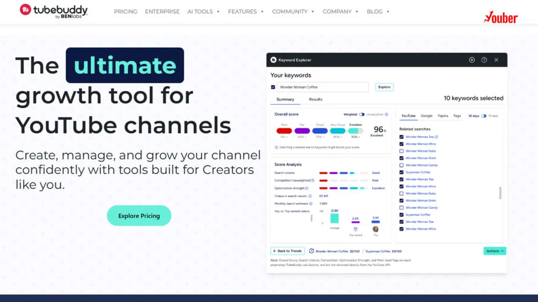This screenshot has height=302, width=538.
Task: Click the '10 keywords selected' text
Action: click(x=473, y=98)
